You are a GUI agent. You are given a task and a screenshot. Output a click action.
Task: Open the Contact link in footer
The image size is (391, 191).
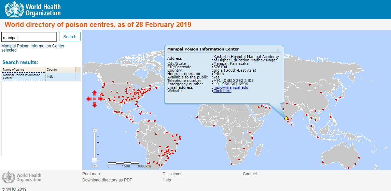tap(250, 174)
